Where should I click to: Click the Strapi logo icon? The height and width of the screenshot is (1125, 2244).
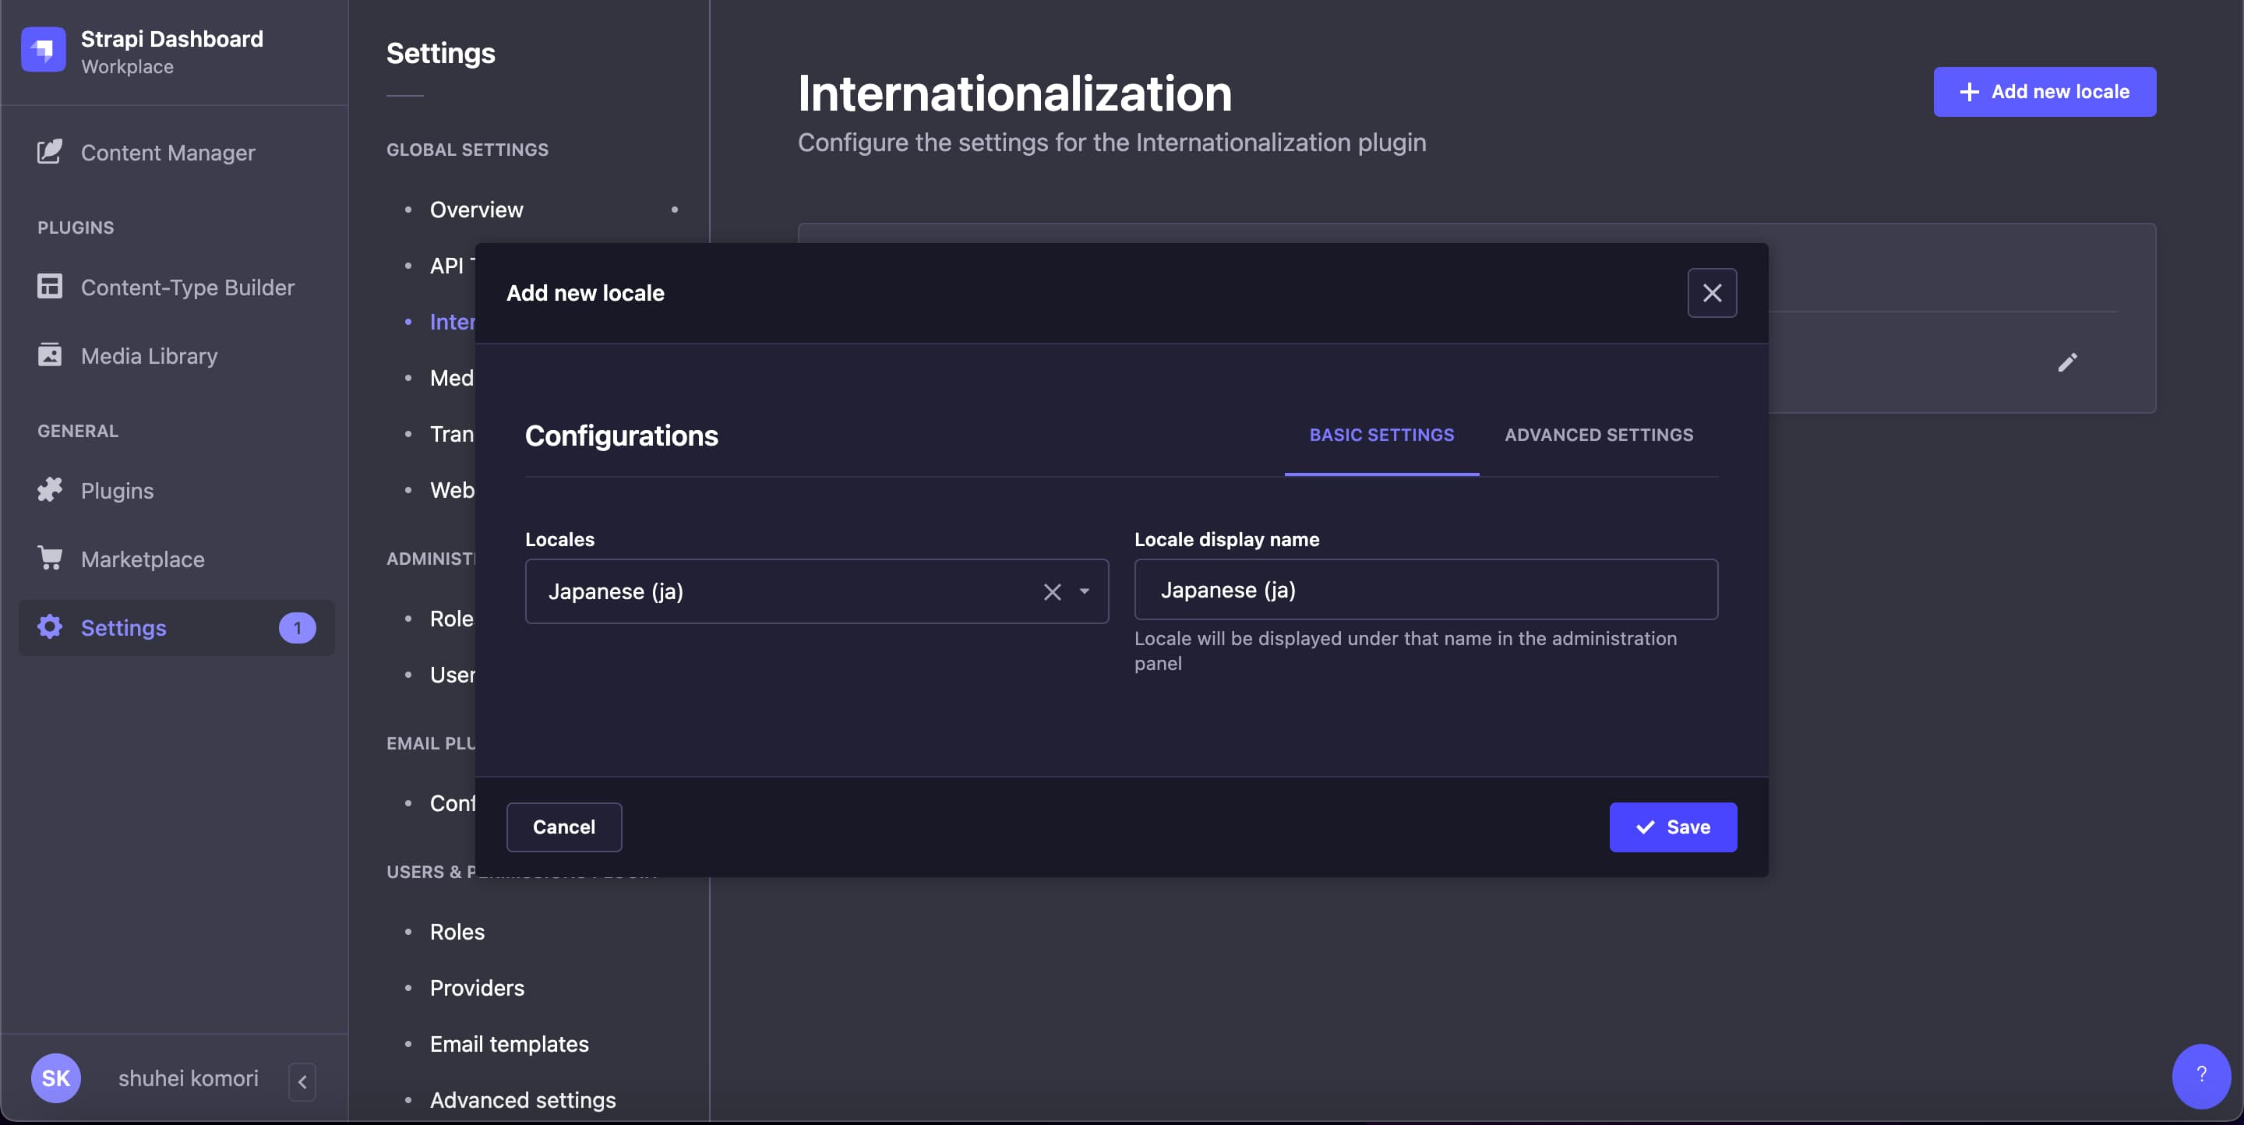point(44,50)
